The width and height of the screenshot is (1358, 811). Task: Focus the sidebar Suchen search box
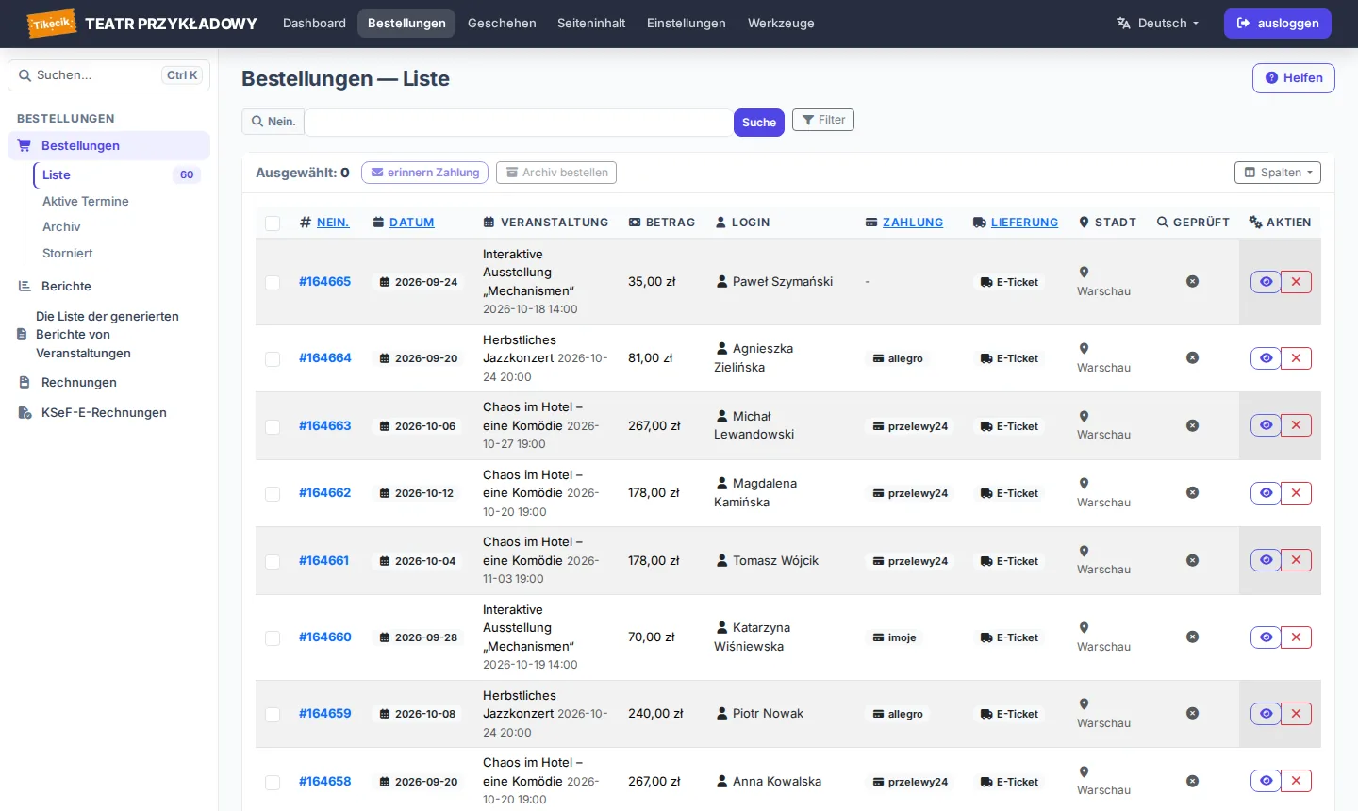click(x=109, y=75)
